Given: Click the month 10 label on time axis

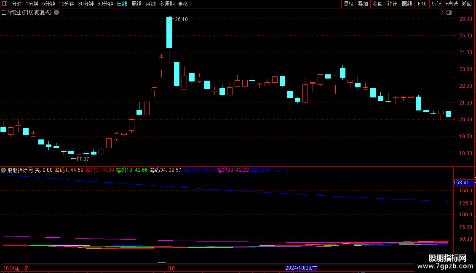Looking at the screenshot, I should (x=172, y=268).
